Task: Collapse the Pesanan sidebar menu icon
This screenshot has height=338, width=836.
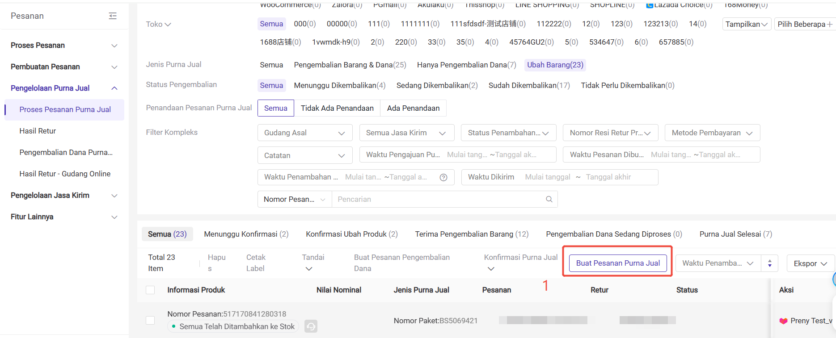Action: point(113,16)
